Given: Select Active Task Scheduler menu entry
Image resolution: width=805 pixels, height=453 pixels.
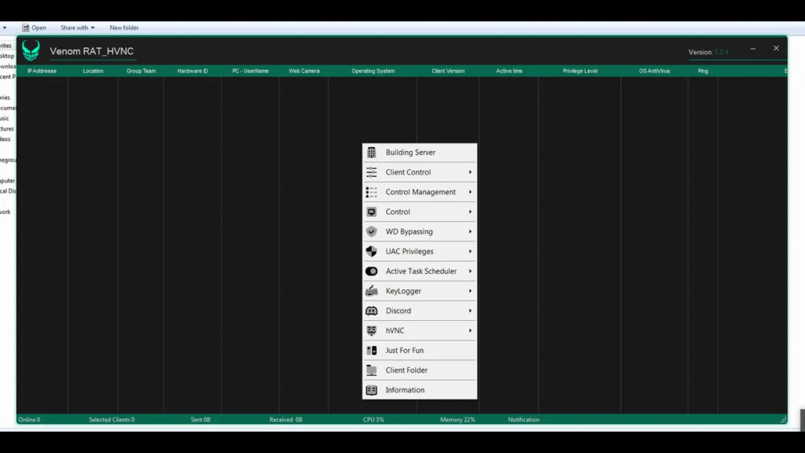Looking at the screenshot, I should [420, 271].
